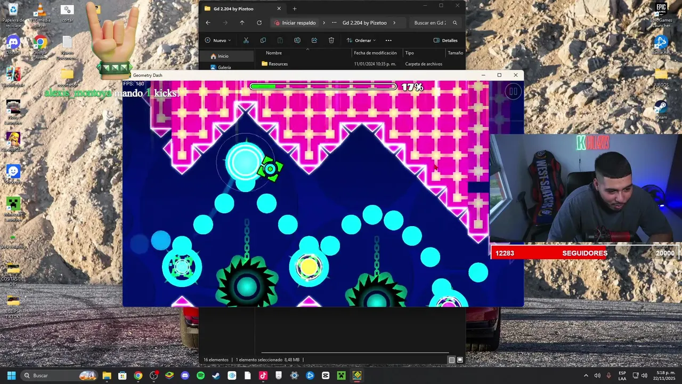The image size is (682, 384).
Task: Open Spotify from the taskbar
Action: [200, 375]
